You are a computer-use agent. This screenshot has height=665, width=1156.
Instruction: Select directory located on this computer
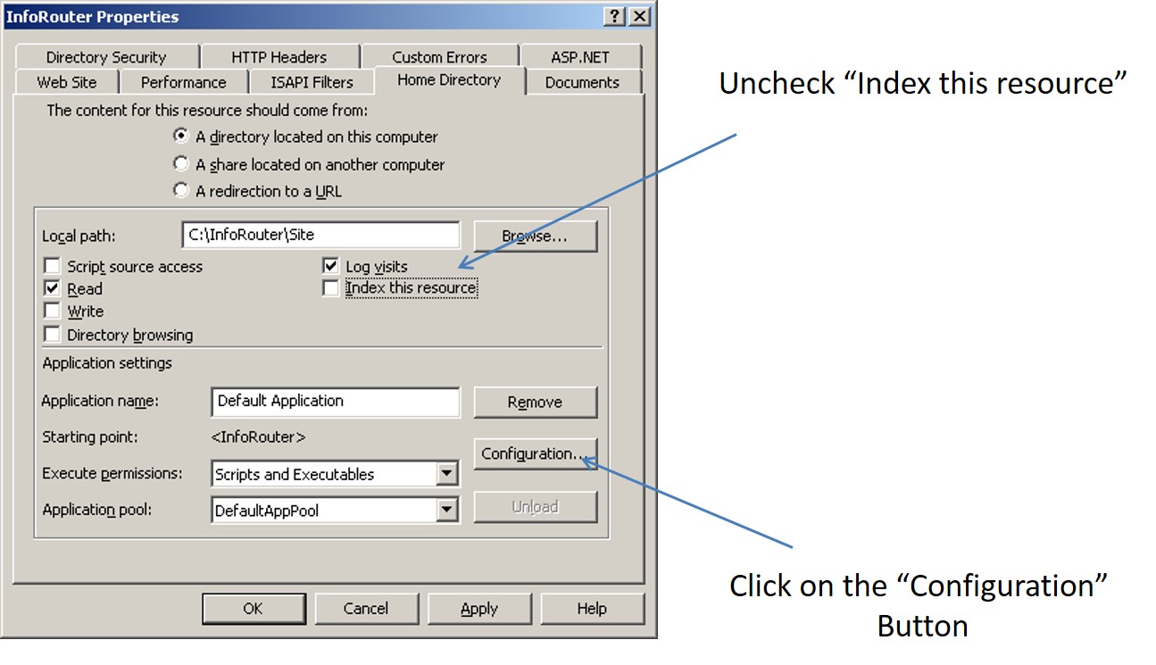pyautogui.click(x=181, y=137)
